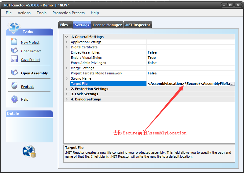Select the Project Targets Mono Framework label
Image resolution: width=244 pixels, height=173 pixels.
click(x=97, y=73)
